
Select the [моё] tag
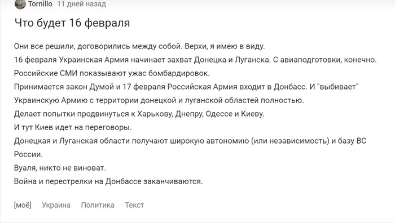click(23, 205)
